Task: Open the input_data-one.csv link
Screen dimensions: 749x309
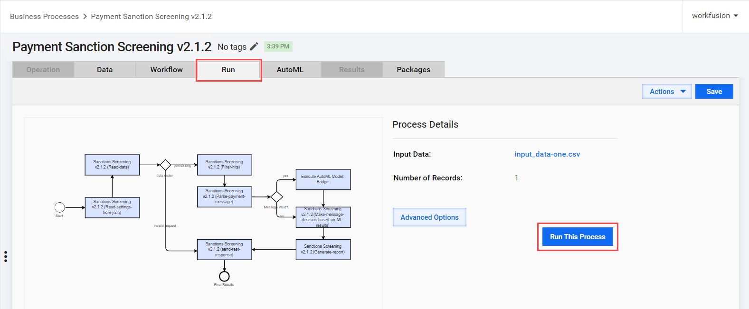Action: 547,154
